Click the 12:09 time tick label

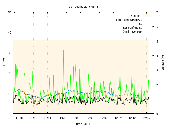pos(118,118)
